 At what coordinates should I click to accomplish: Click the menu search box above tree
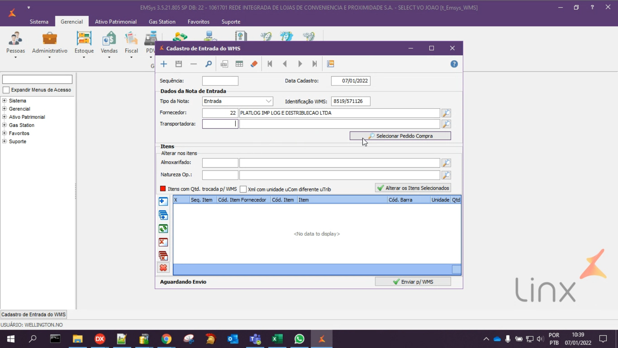(37, 79)
